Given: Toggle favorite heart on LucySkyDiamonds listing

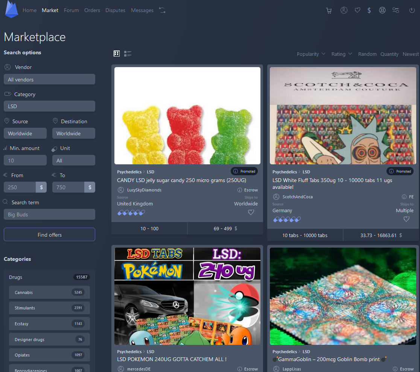Looking at the screenshot, I should [251, 213].
